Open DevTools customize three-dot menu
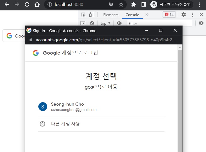Viewport: 206px width, 152px height. pyautogui.click(x=192, y=15)
